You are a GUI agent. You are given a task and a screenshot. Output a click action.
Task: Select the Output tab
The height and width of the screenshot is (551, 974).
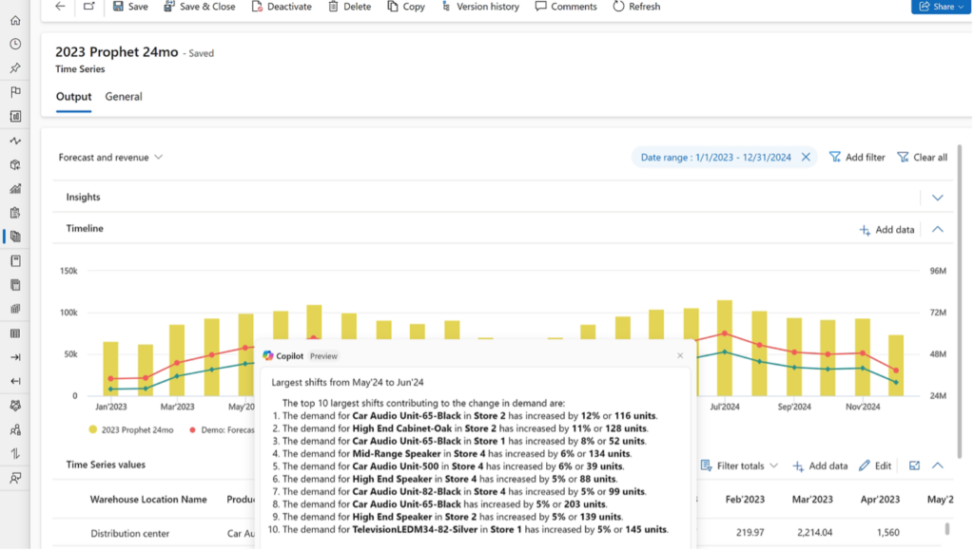pos(73,97)
